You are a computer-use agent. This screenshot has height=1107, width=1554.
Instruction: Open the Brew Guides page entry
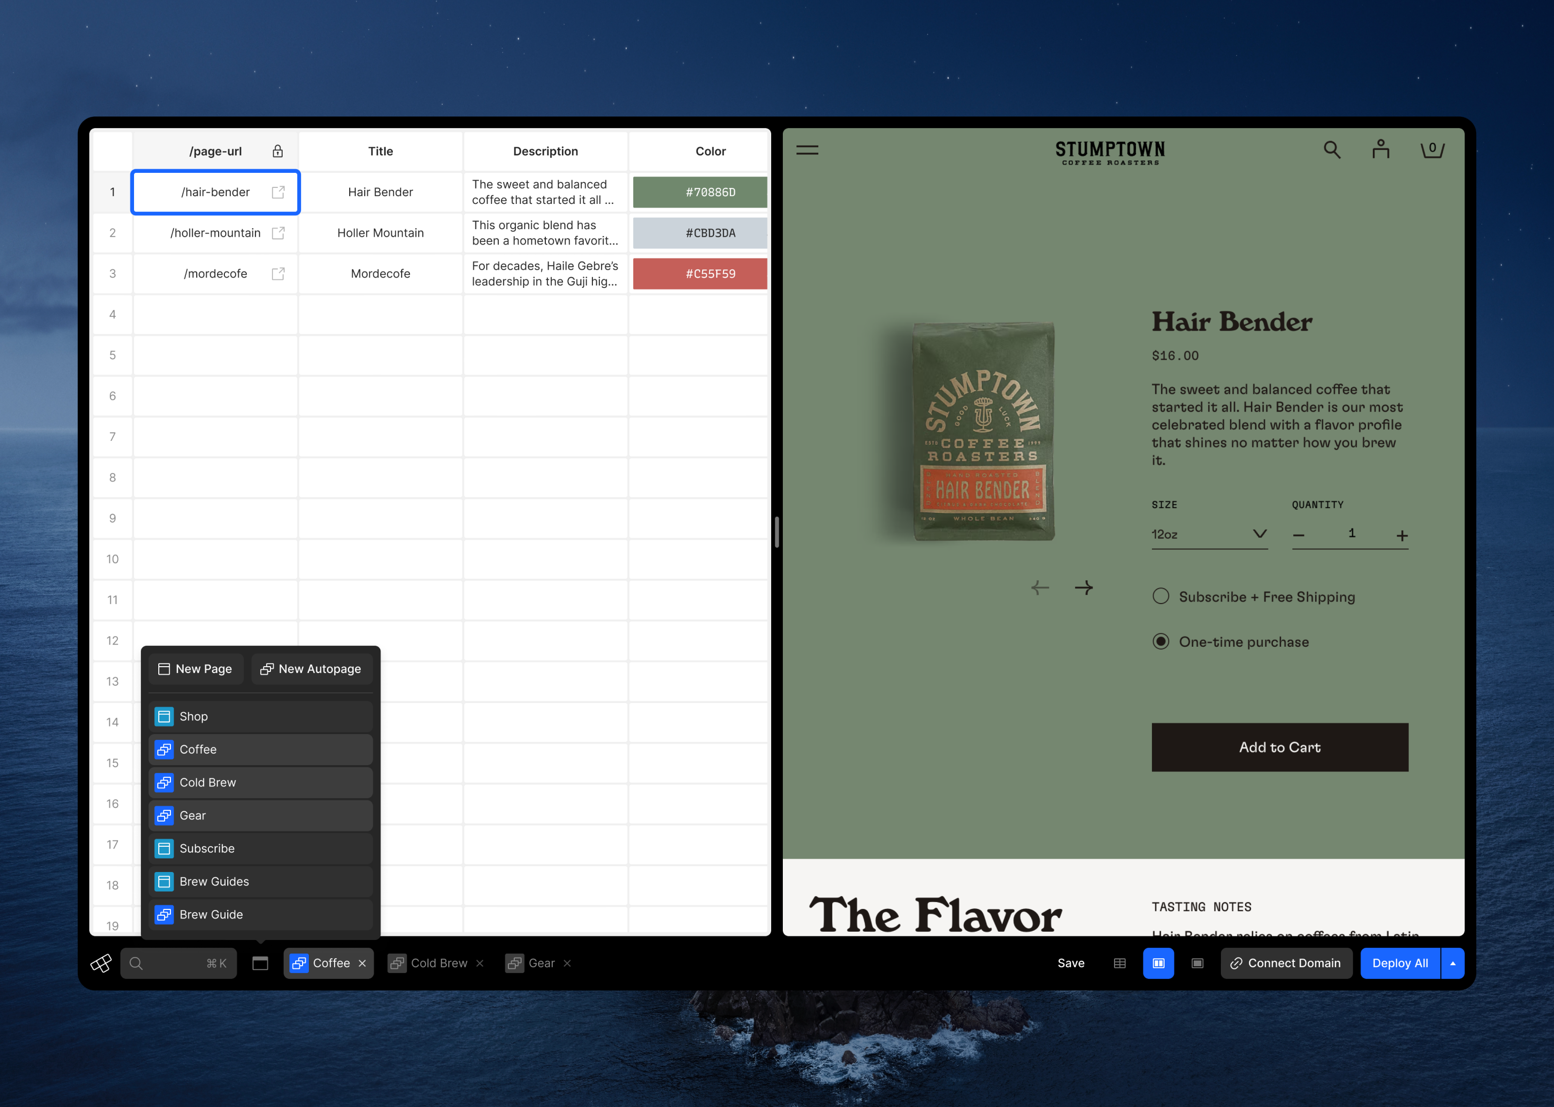pos(260,881)
